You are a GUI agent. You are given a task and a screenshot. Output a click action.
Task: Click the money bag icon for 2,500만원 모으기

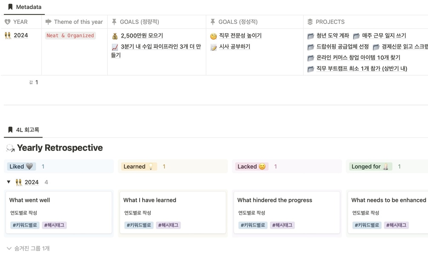click(115, 36)
